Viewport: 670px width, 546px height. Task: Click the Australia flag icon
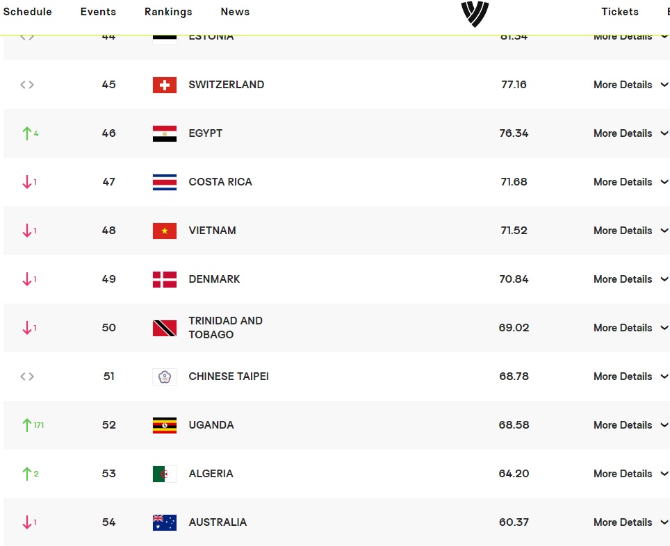[x=165, y=522]
